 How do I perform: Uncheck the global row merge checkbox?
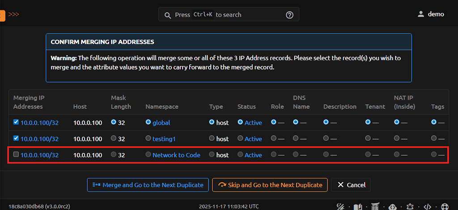16,122
